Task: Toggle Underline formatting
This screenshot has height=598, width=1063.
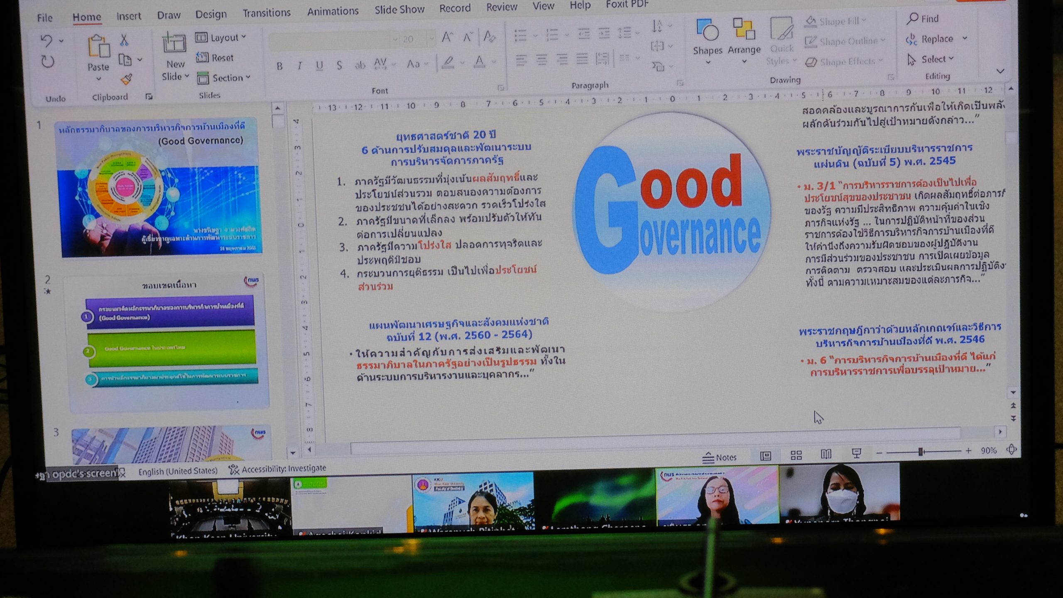Action: pyautogui.click(x=319, y=66)
